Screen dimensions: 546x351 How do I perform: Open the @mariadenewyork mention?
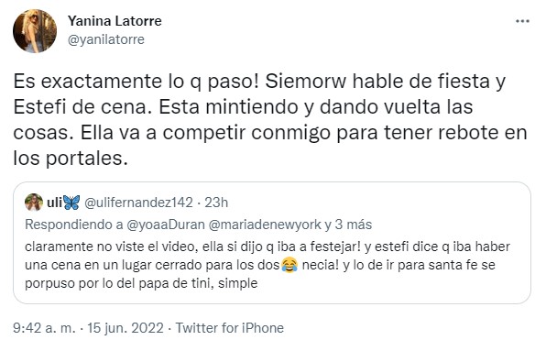(265, 225)
